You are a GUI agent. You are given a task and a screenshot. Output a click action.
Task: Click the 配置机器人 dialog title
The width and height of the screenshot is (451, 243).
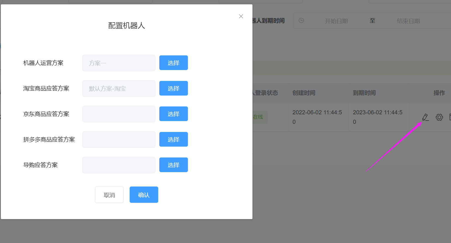point(127,26)
